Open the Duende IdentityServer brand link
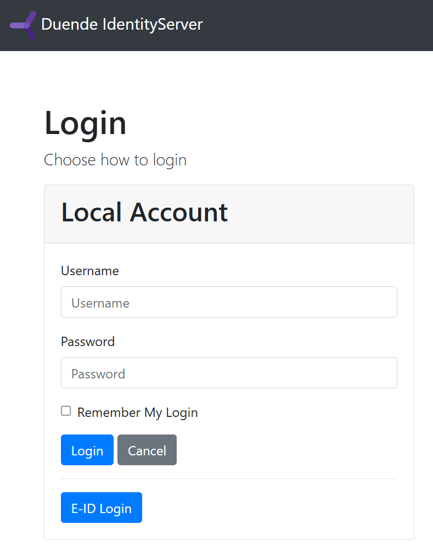Image resolution: width=433 pixels, height=546 pixels. (122, 25)
